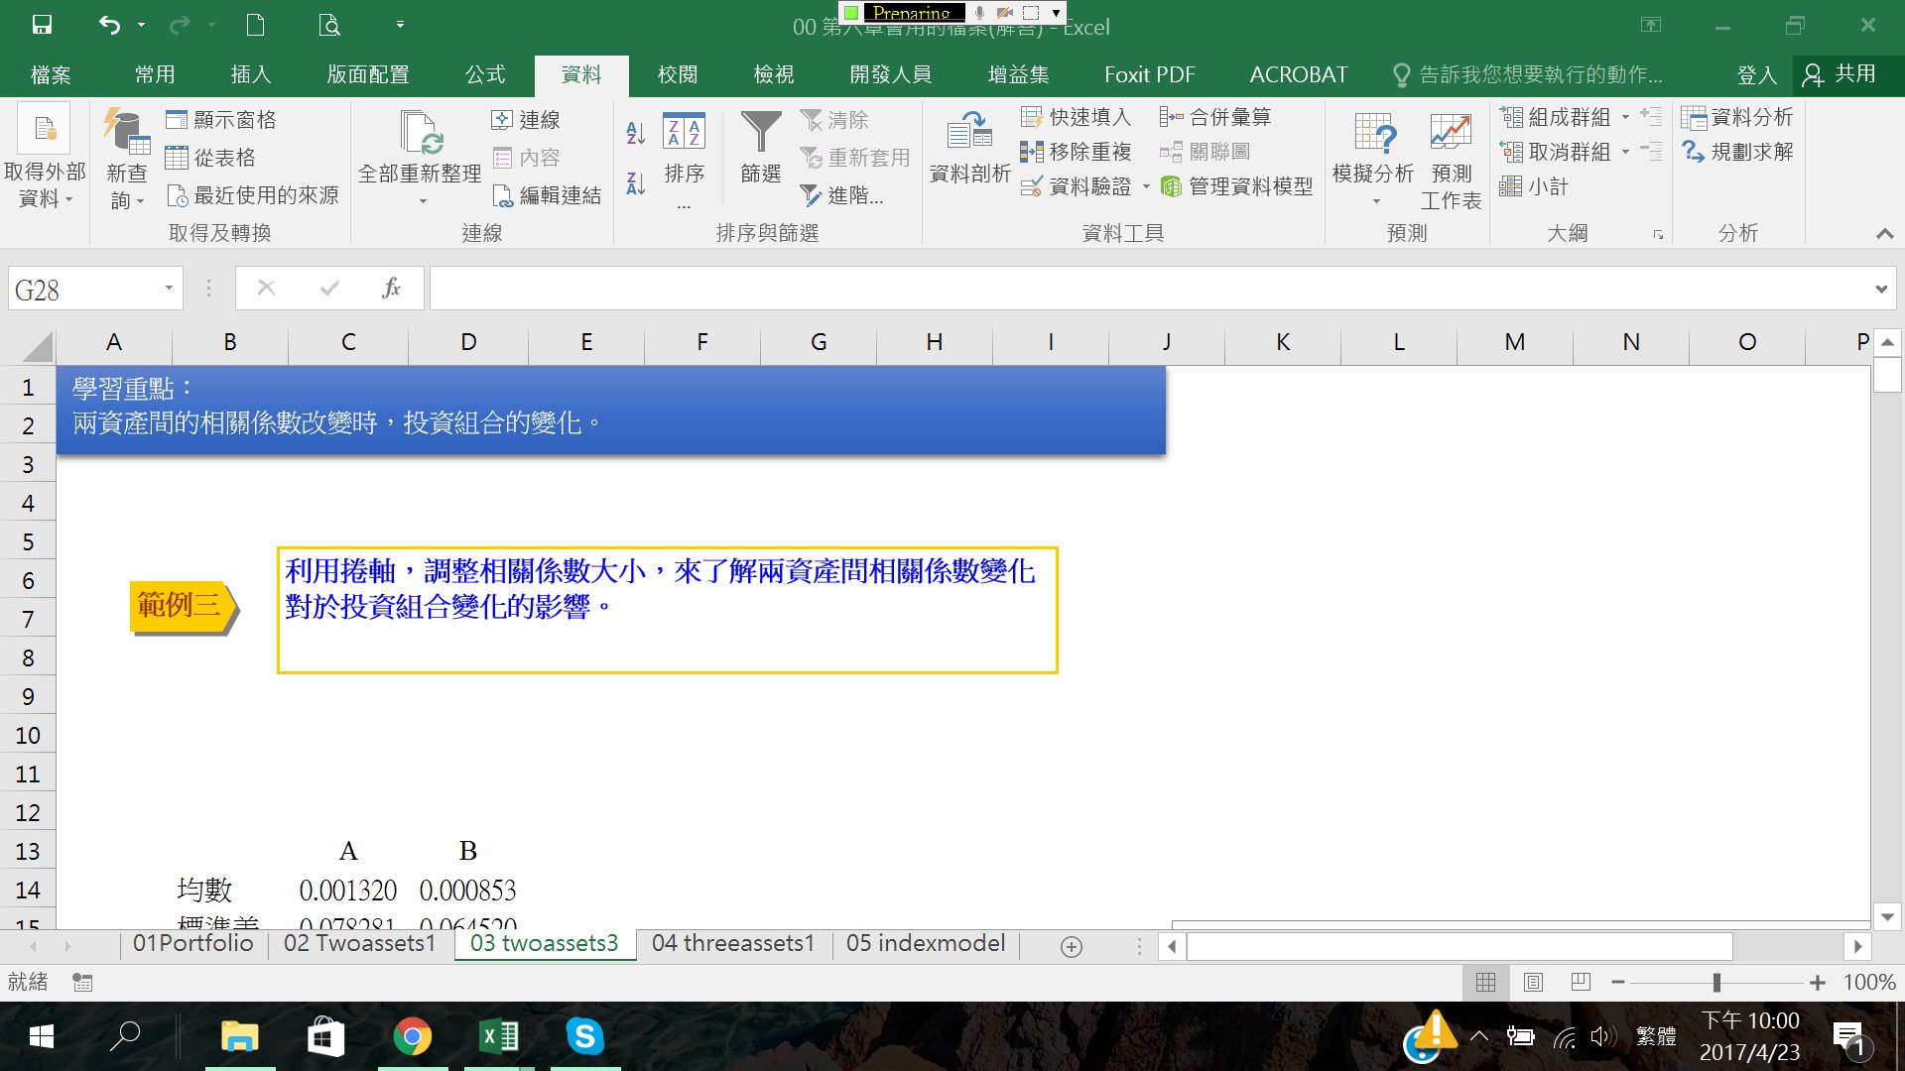Screen dimensions: 1905x1071
Task: Collapse the ribbon with chevron
Action: click(x=1885, y=233)
